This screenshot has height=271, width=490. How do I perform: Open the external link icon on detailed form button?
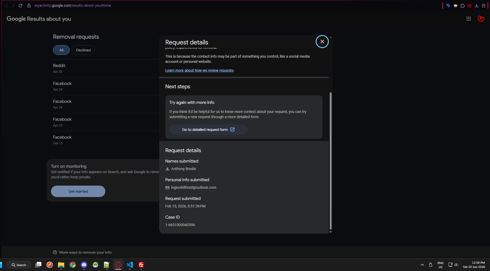tap(233, 130)
